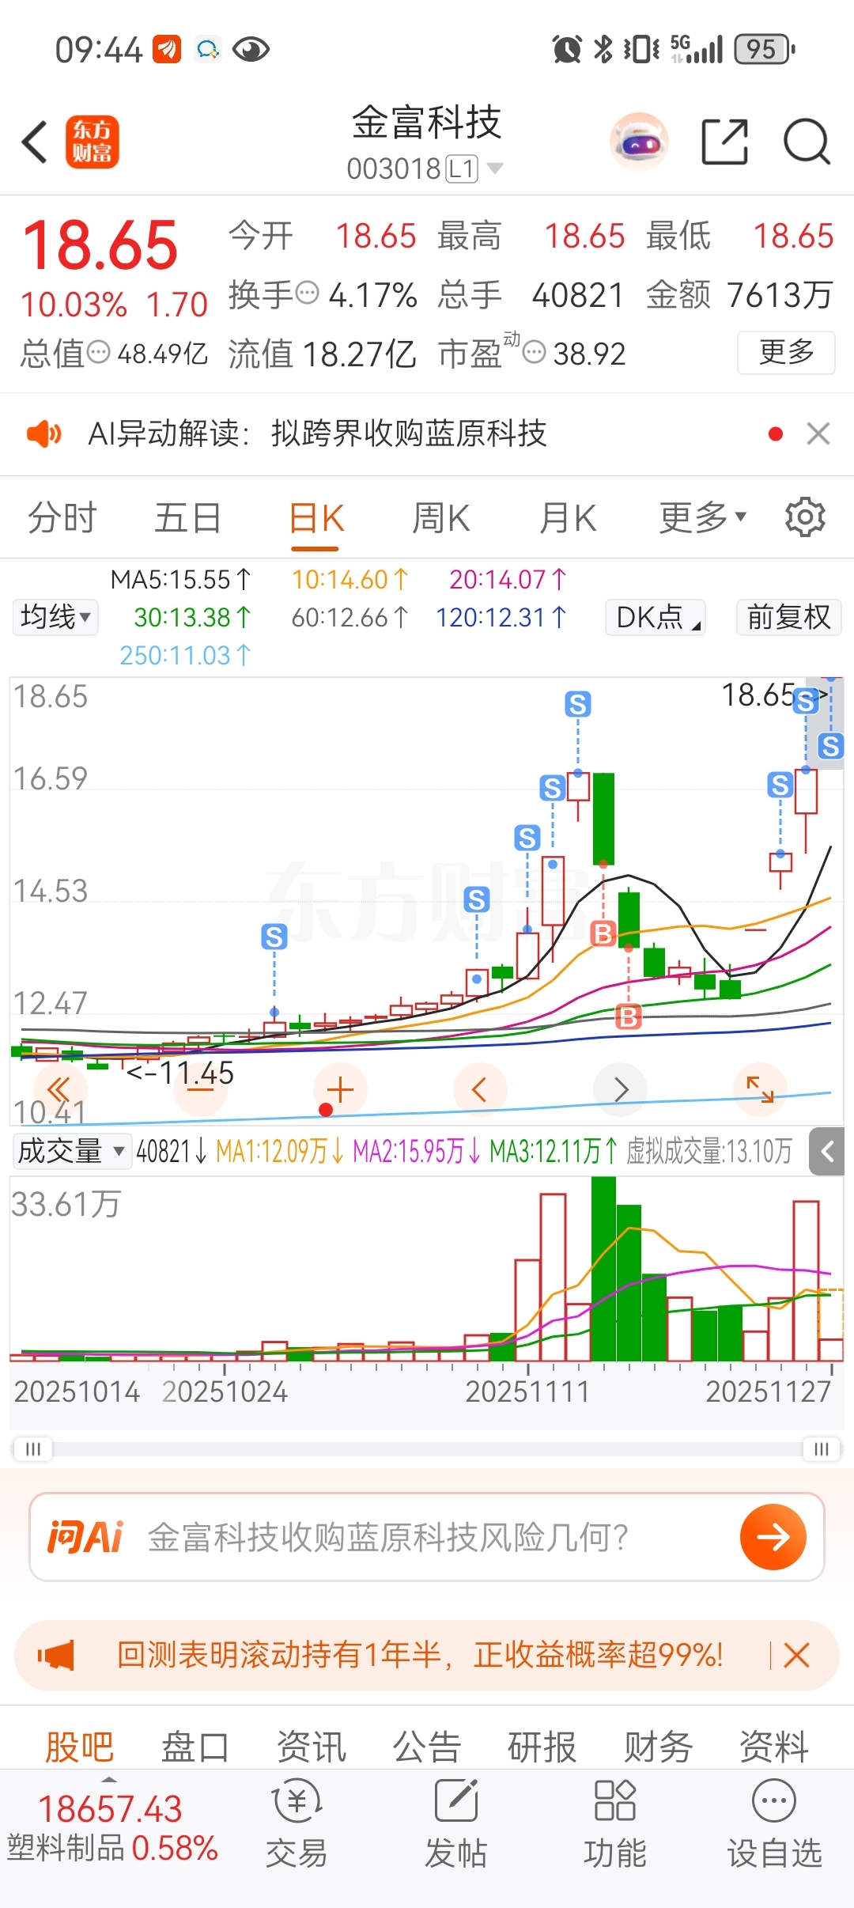Open the 公告 tab

427,1747
